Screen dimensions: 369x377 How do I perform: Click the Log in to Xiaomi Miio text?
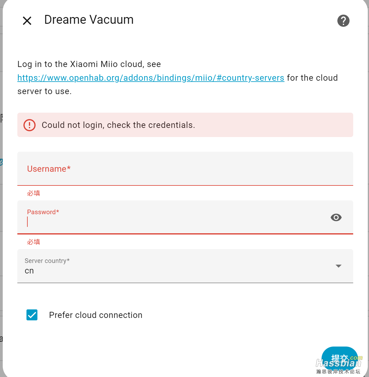(89, 64)
